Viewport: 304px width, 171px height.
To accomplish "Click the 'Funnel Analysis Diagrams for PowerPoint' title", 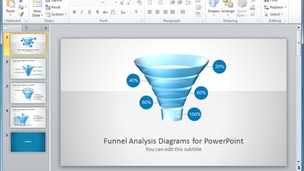I will tap(173, 141).
